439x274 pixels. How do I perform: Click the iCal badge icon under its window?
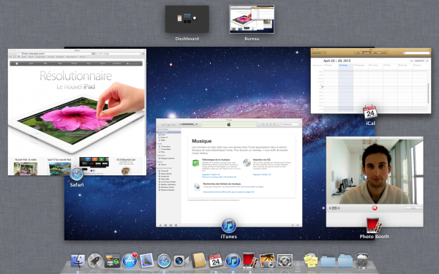coord(370,113)
